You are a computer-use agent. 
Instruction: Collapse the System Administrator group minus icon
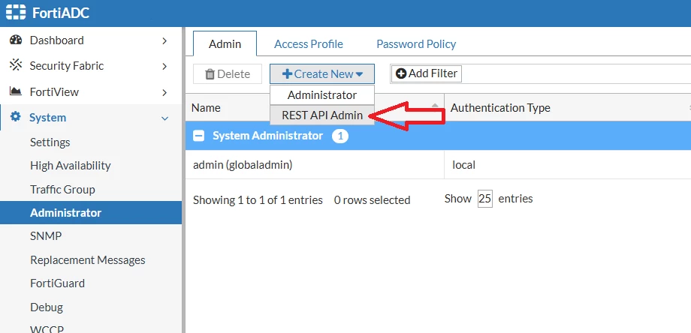click(x=199, y=136)
